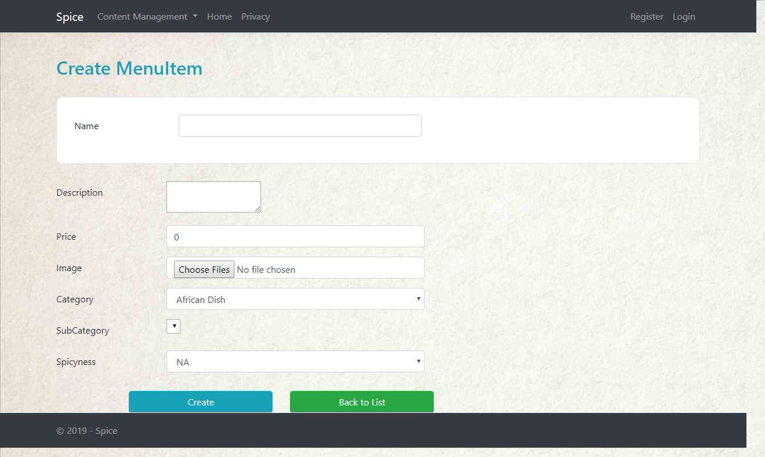Click the Back to List button

pos(362,402)
